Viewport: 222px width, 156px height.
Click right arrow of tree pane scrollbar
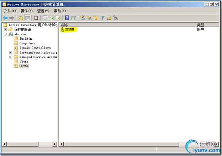coord(55,144)
